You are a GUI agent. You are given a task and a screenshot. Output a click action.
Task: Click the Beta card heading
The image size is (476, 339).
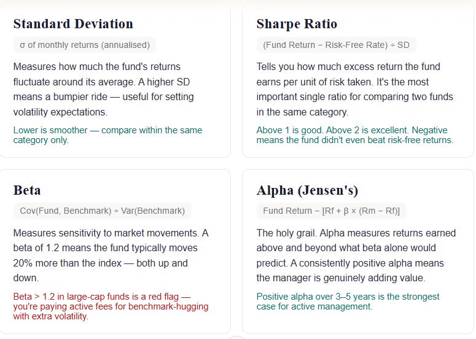click(27, 190)
